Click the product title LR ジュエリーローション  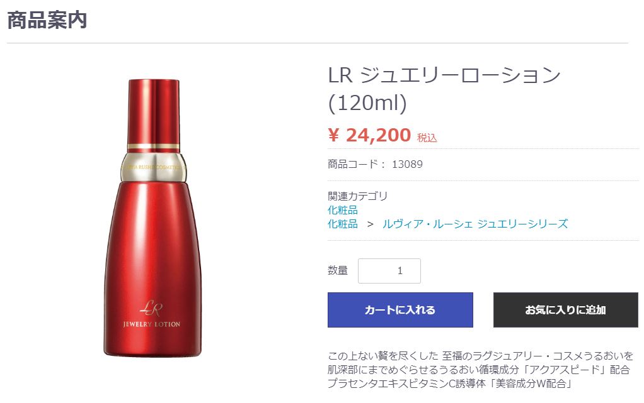[444, 76]
